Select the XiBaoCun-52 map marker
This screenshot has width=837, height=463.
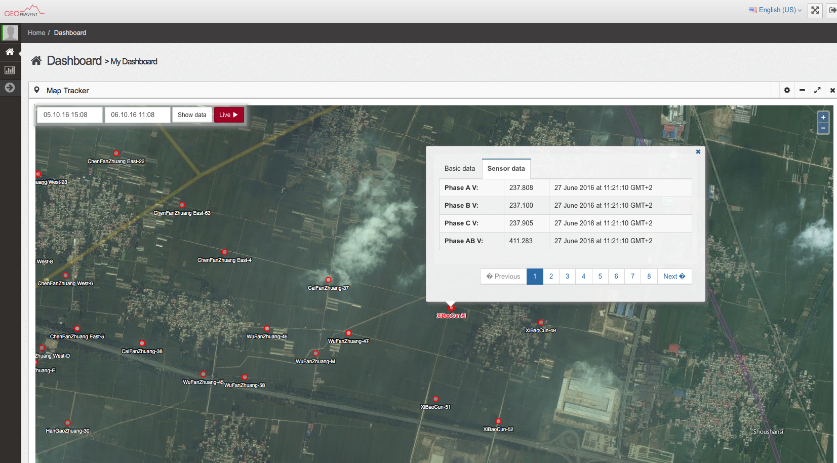[x=498, y=421]
